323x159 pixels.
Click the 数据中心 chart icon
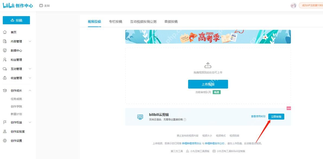pyautogui.click(x=5, y=50)
